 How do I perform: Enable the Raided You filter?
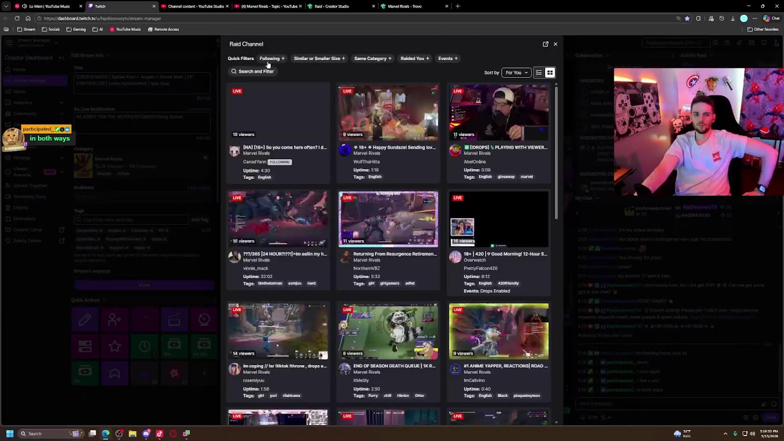click(x=415, y=59)
